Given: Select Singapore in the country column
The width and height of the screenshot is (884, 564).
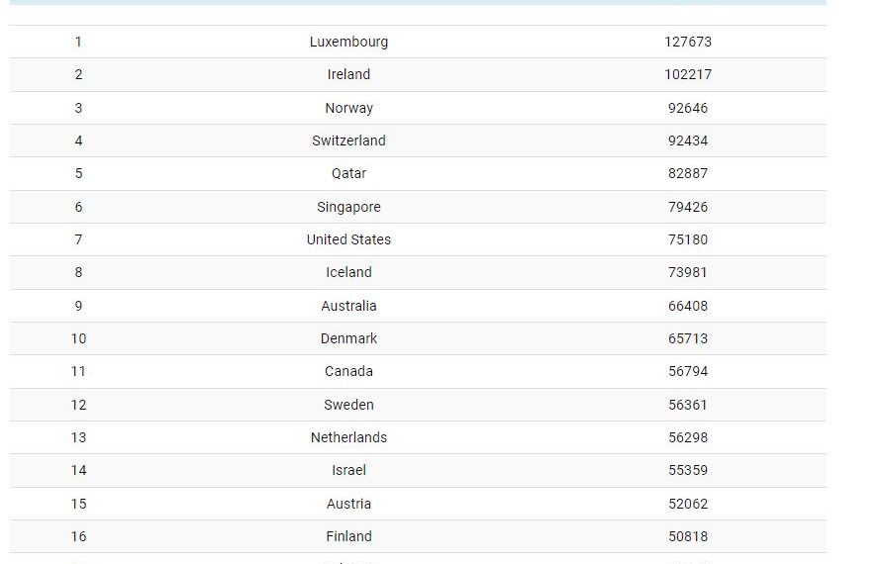Looking at the screenshot, I should (348, 207).
